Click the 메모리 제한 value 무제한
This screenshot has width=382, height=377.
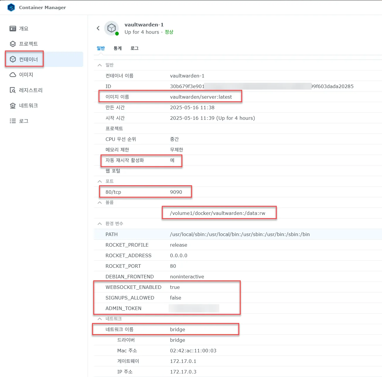tap(176, 150)
